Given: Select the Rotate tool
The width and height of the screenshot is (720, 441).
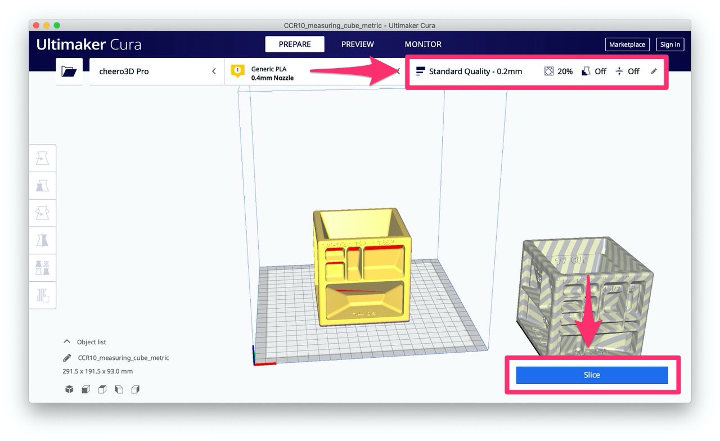Looking at the screenshot, I should coord(43,213).
